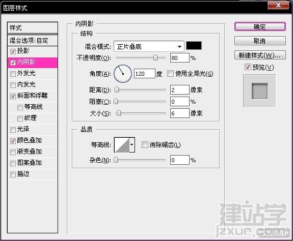The image size is (293, 241).
Task: Click the 距离 distance input field
Action: (179, 90)
